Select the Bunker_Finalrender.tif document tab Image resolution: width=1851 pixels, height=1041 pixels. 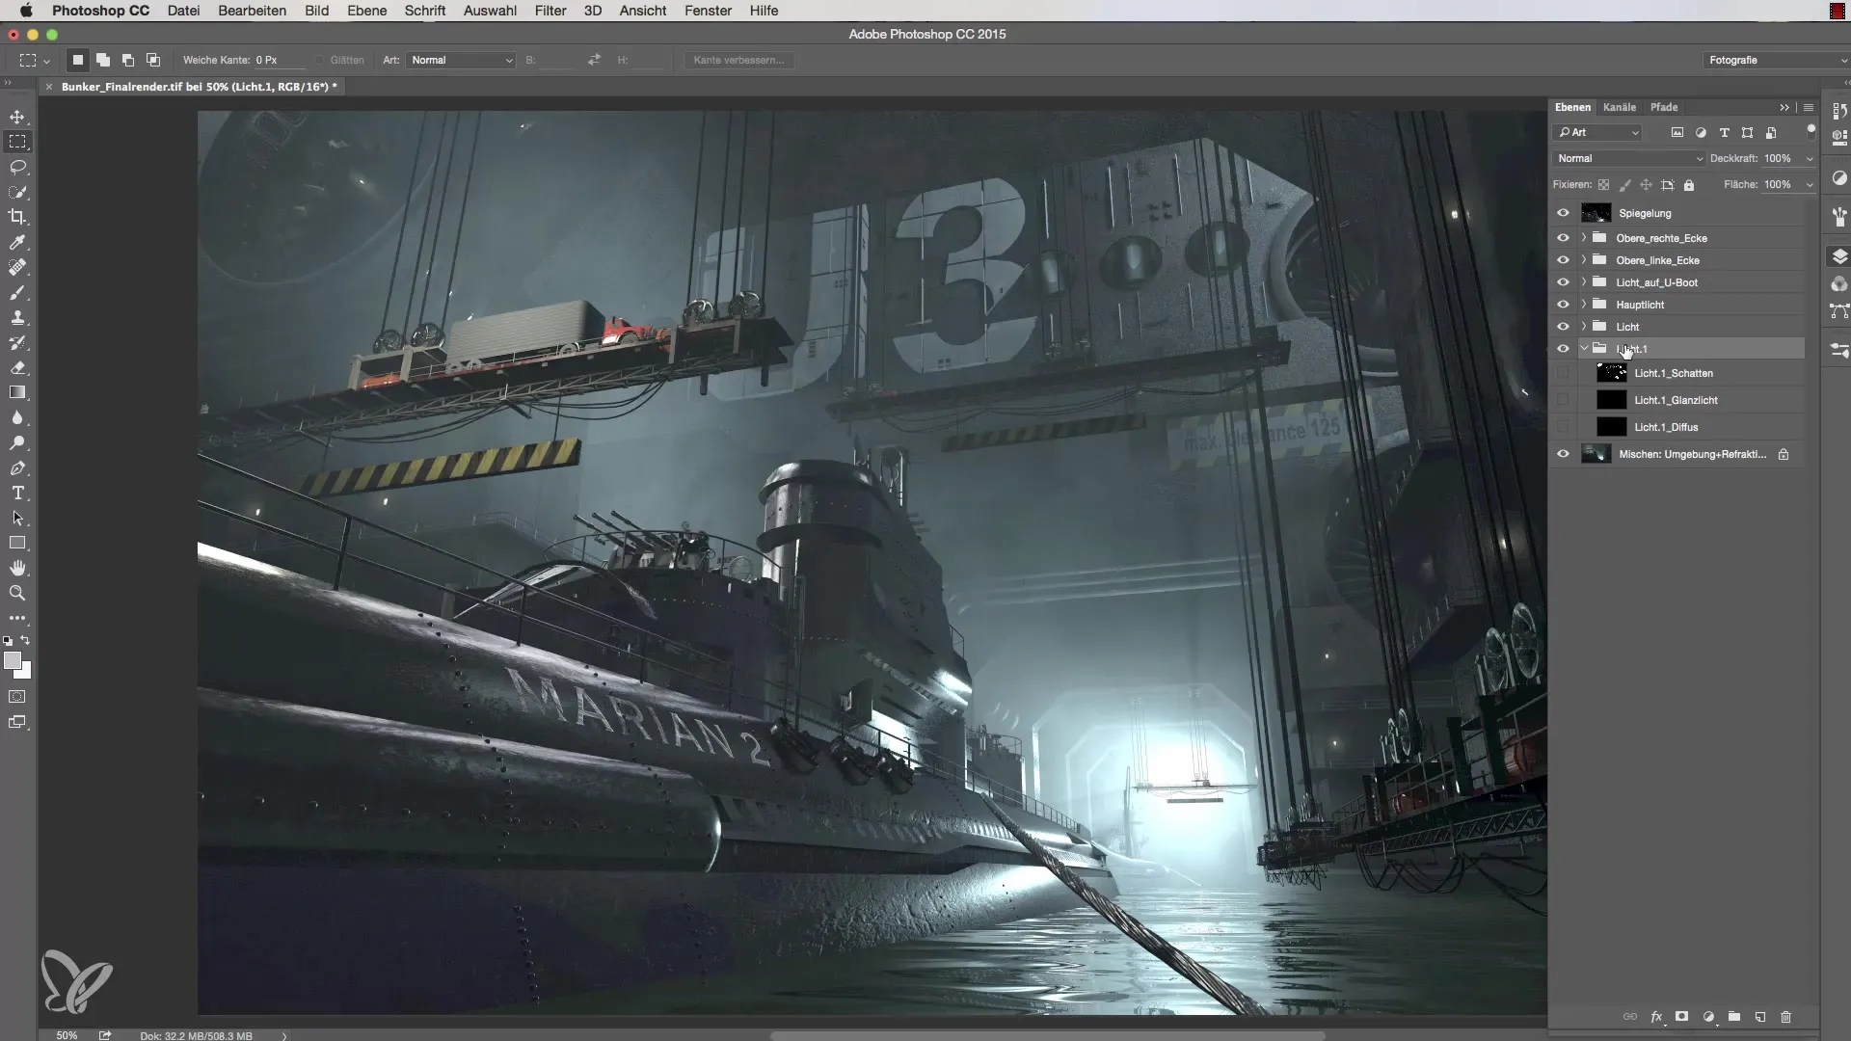[x=199, y=87]
